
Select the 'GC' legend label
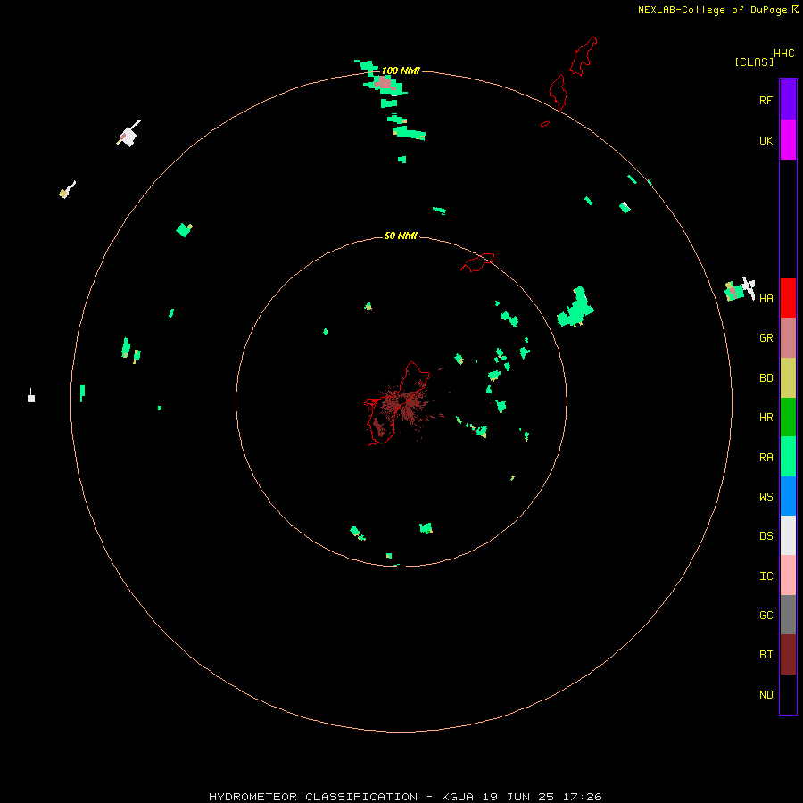[766, 615]
